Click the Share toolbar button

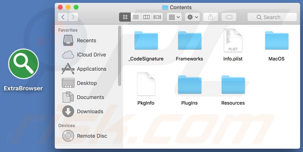(211, 17)
